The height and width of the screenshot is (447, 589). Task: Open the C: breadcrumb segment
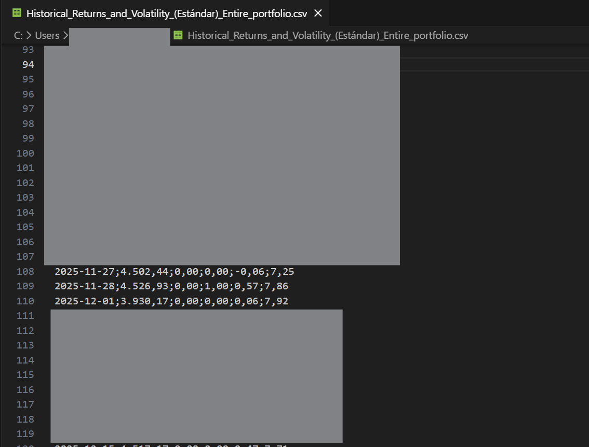click(18, 35)
